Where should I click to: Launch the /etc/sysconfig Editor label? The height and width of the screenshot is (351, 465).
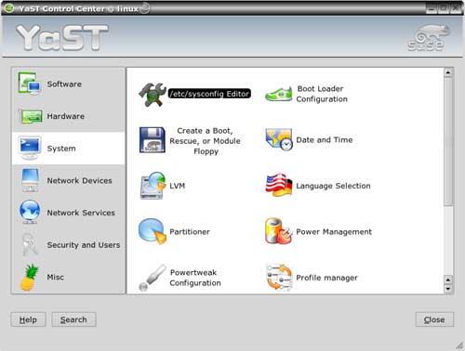click(x=209, y=94)
